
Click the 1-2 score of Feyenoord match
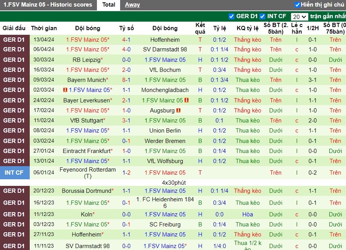click(126, 173)
